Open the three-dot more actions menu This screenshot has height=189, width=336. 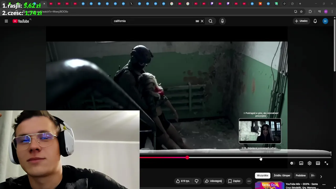249,181
